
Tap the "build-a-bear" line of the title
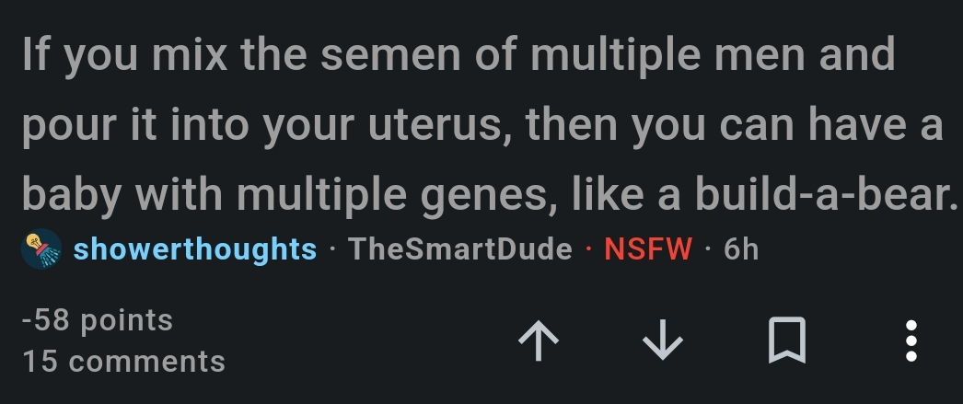click(x=490, y=195)
